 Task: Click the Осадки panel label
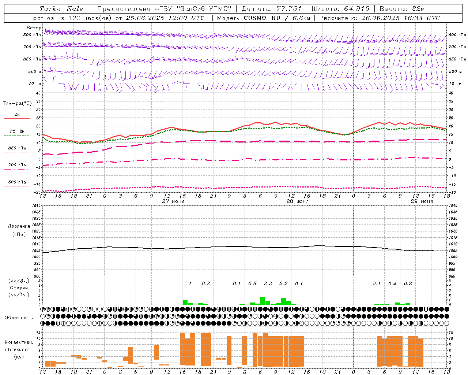pyautogui.click(x=19, y=288)
